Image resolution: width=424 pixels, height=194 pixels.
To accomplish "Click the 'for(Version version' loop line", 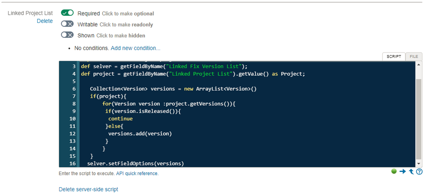I will click(x=169, y=104).
